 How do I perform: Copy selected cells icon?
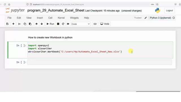(25, 24)
